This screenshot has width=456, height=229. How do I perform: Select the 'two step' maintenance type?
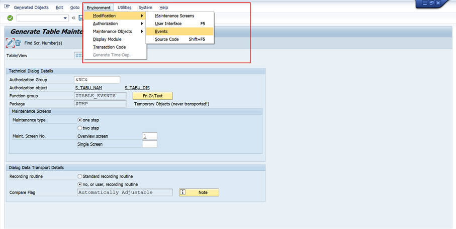[x=80, y=128]
